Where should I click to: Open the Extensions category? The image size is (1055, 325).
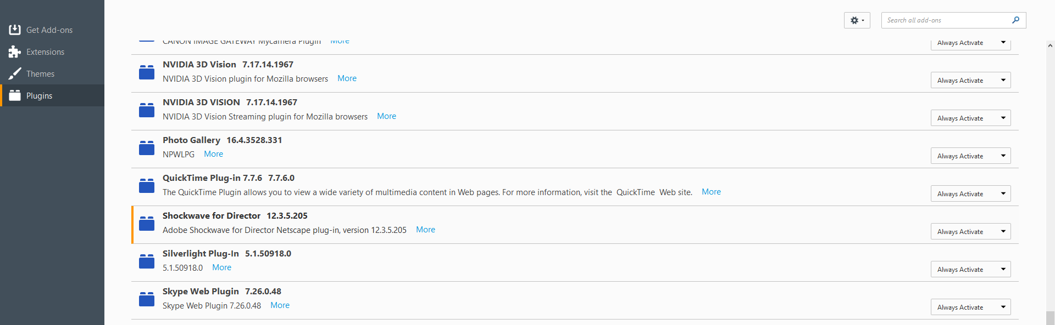tap(45, 52)
